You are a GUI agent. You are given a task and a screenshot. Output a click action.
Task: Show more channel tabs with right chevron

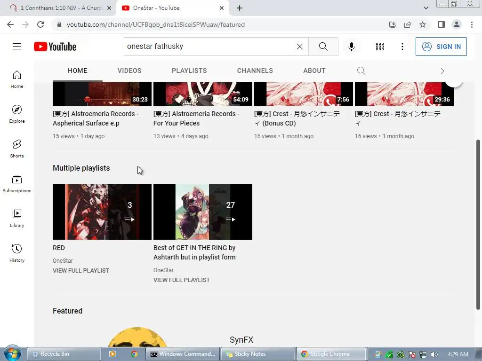coord(442,71)
